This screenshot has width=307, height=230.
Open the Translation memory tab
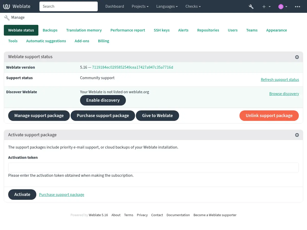click(x=84, y=30)
